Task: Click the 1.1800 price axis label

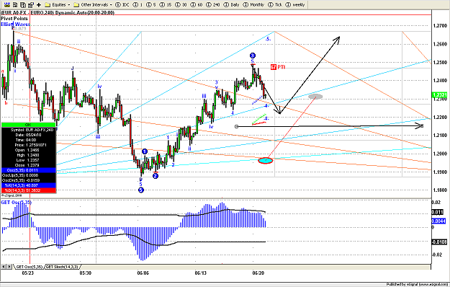Action: (x=440, y=190)
